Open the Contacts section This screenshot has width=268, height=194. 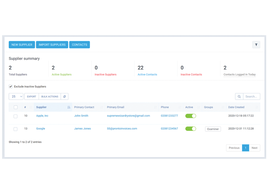pos(80,45)
